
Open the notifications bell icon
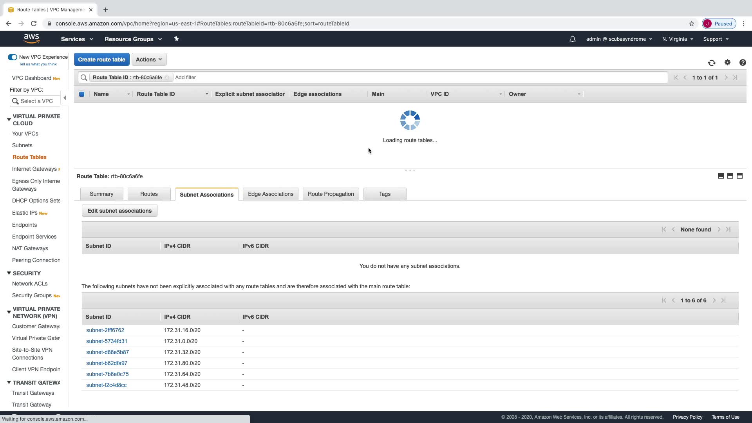572,39
